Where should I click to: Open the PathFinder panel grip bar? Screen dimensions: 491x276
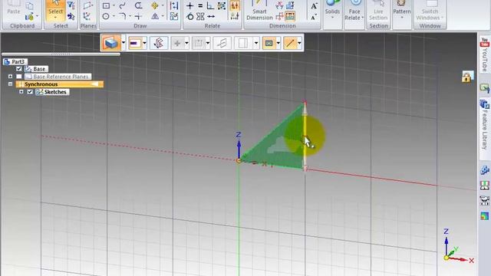point(61,54)
